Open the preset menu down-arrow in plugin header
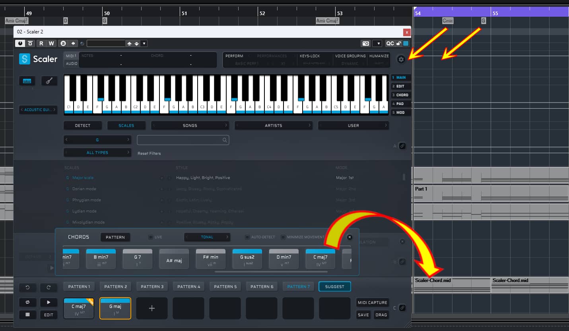Screen dimensions: 569x331 (x=144, y=43)
